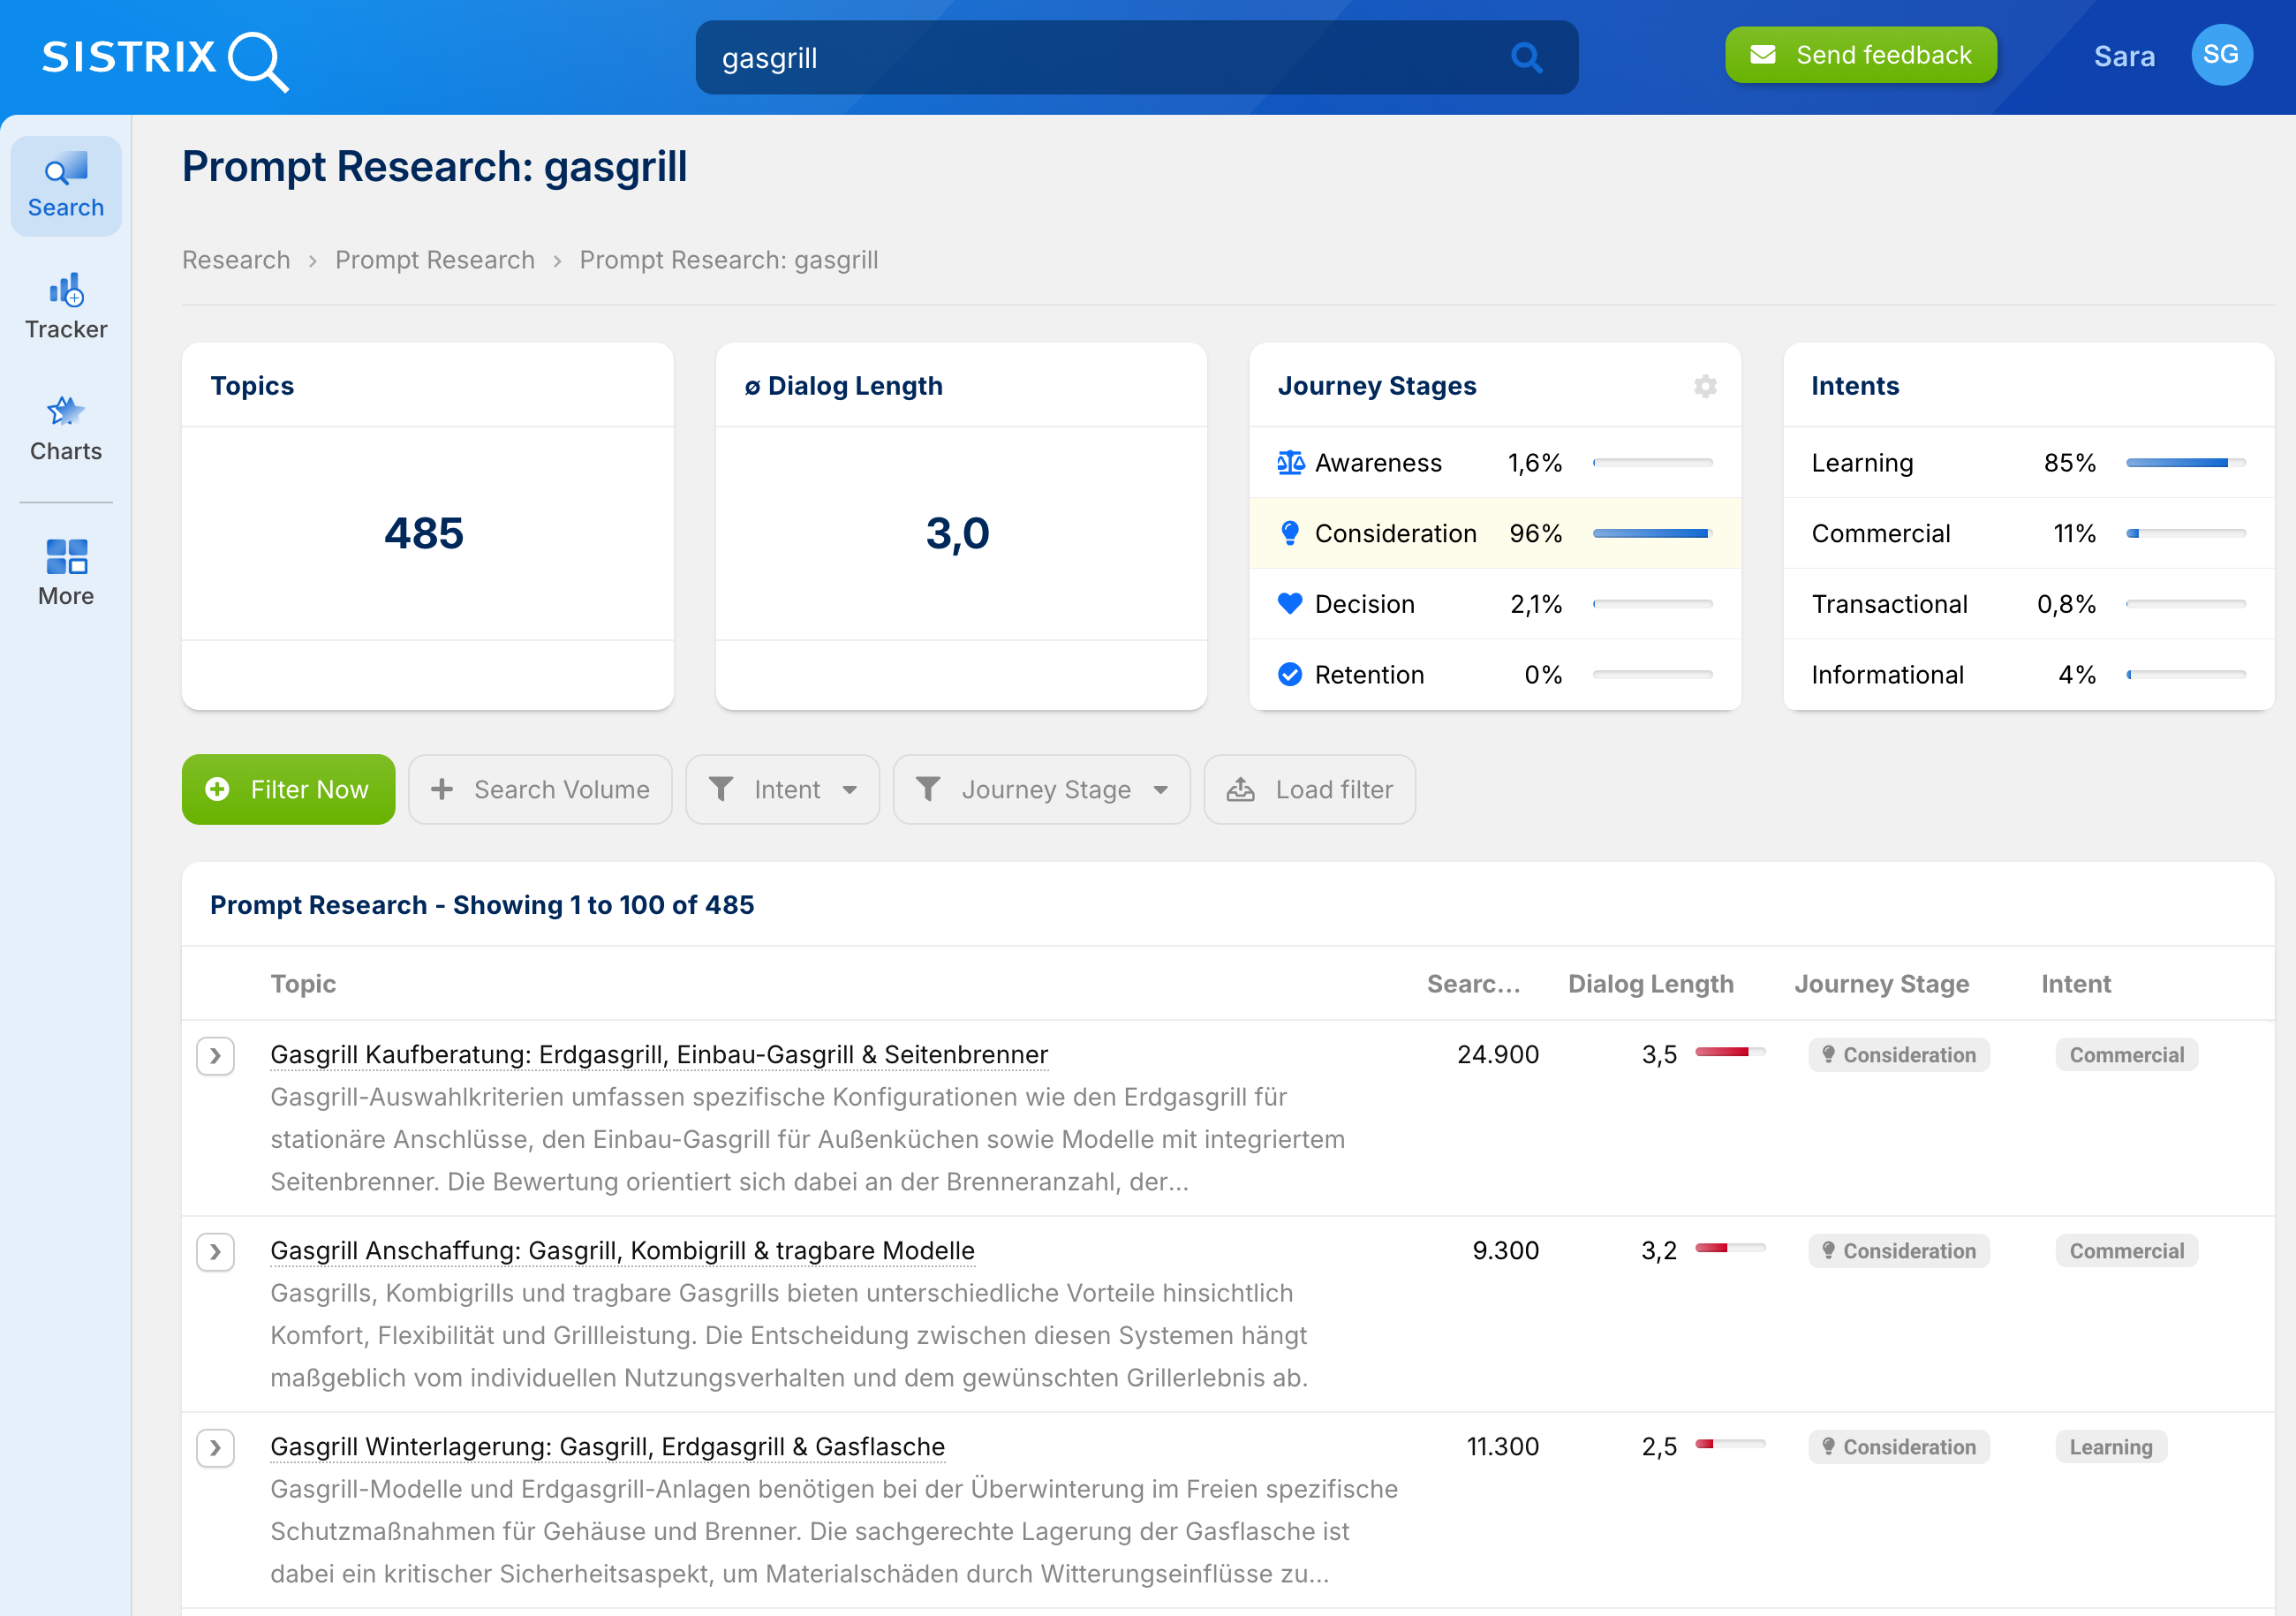This screenshot has width=2296, height=1616.
Task: Navigate to Prompt Research via breadcrumb
Action: [435, 259]
